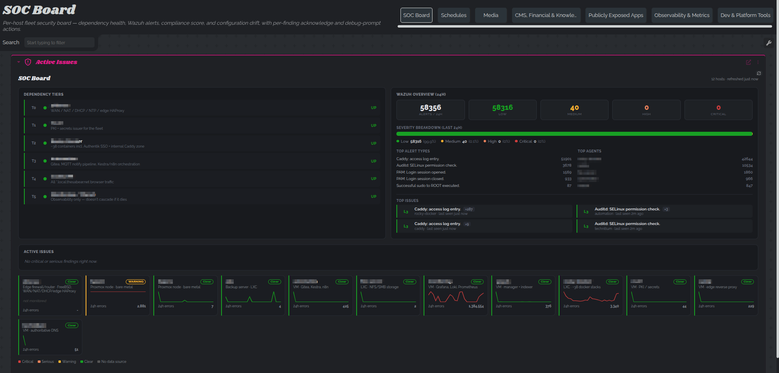Viewport: 779px width, 373px height.
Task: Select the 0 Critical alerts stat card
Action: tap(719, 110)
